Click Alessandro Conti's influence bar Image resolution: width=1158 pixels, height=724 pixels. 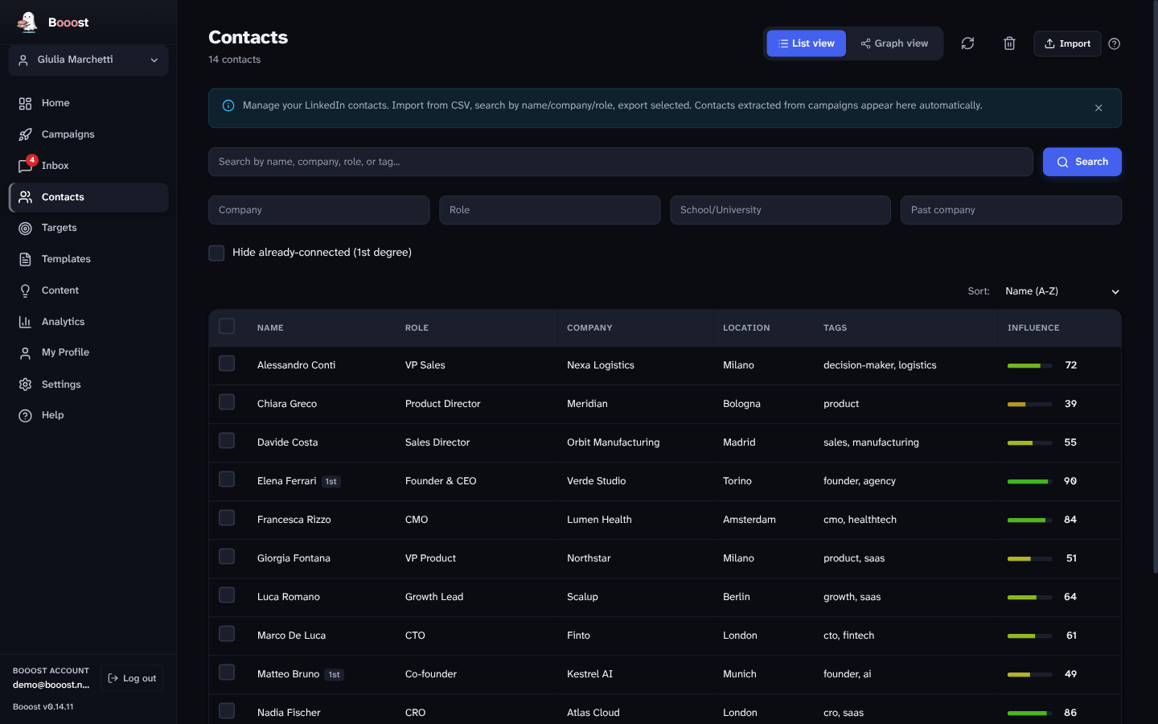1030,365
